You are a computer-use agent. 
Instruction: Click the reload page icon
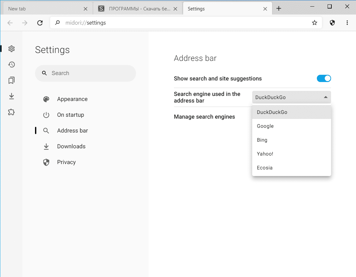40,23
